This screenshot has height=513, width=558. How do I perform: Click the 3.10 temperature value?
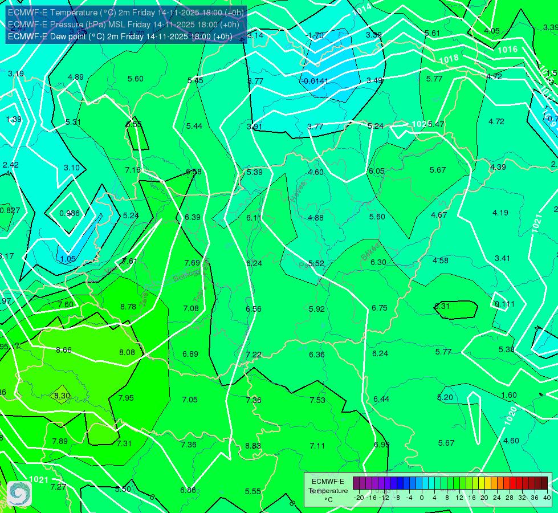tap(71, 168)
